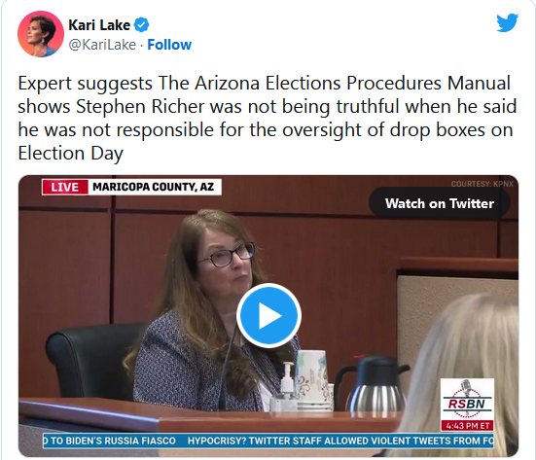The height and width of the screenshot is (460, 536).
Task: Open the Twitter bird logo icon
Action: point(507,22)
